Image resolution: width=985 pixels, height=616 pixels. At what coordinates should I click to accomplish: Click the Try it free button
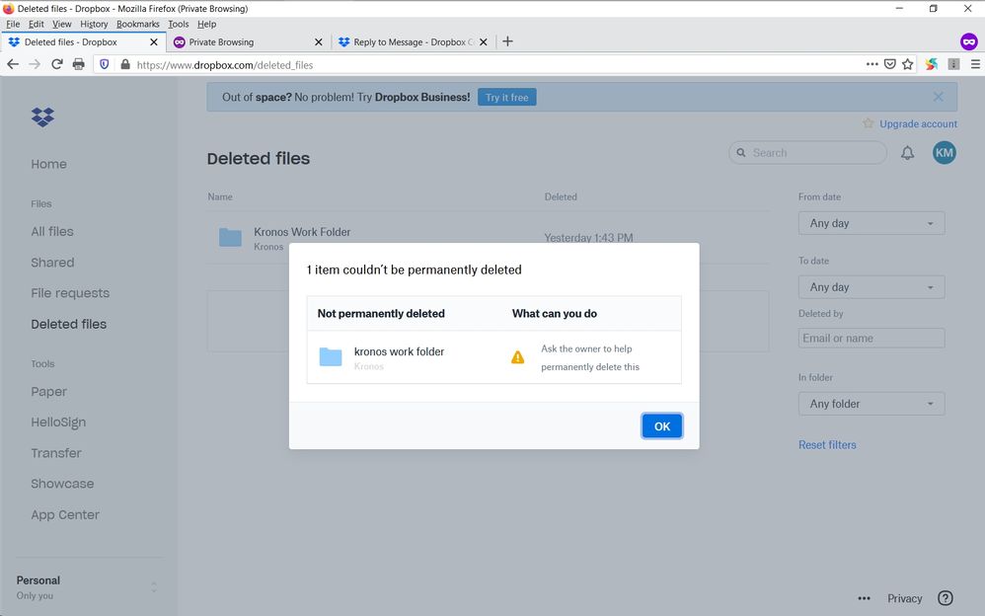pos(506,98)
